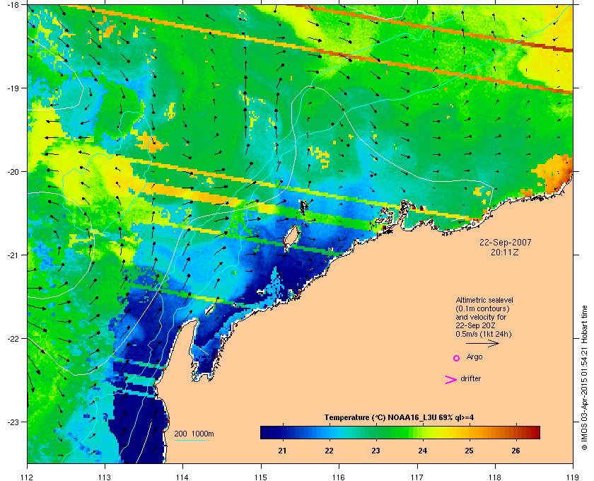Click the '0.5m/s (1kt 24h)' text
The height and width of the screenshot is (481, 594).
[484, 335]
